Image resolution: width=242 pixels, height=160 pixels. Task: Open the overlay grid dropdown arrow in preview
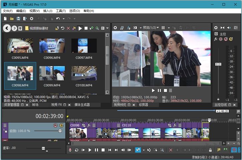point(169,28)
